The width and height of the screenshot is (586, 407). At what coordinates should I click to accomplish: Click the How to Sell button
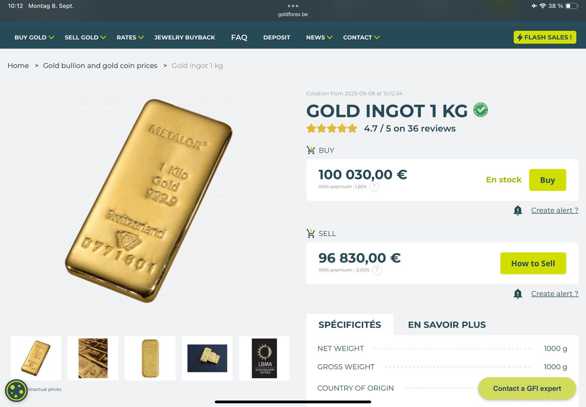pyautogui.click(x=533, y=263)
